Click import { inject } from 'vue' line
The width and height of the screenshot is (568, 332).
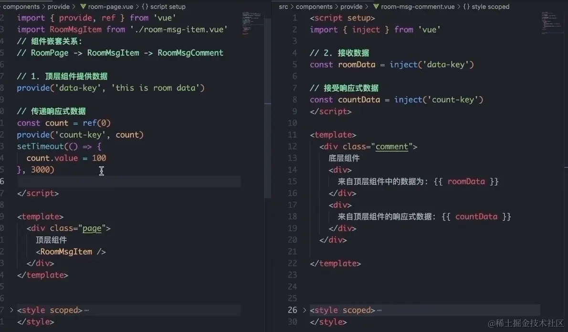[375, 30]
